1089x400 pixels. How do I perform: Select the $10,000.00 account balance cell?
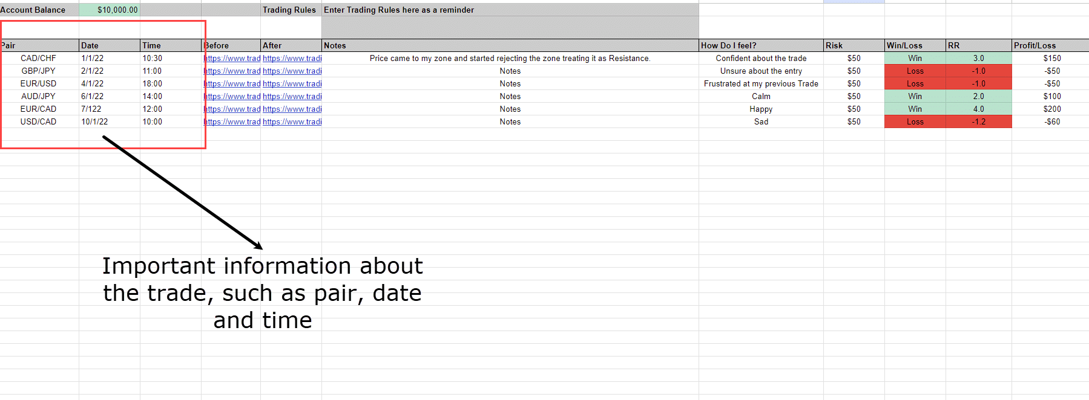coord(110,10)
